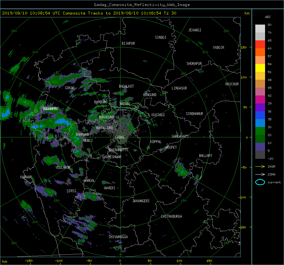The width and height of the screenshot is (284, 265).
Task: Click the RAMDURG city label
Action: (101, 102)
